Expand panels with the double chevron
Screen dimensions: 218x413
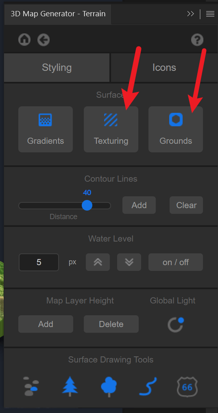[190, 14]
